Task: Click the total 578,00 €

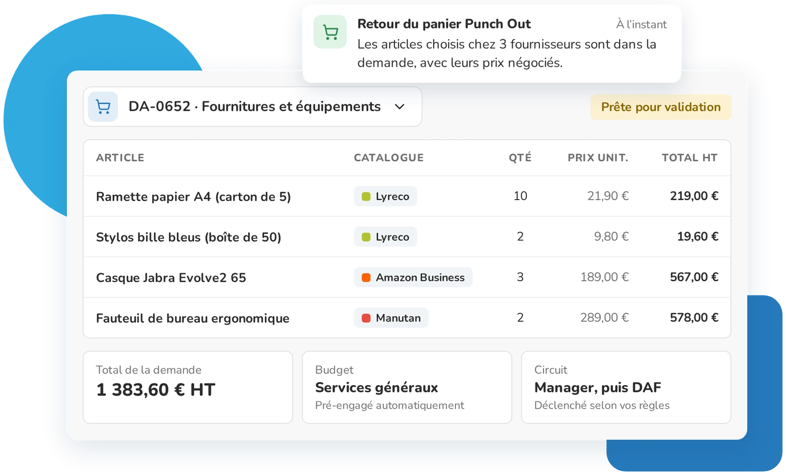Action: (x=694, y=318)
